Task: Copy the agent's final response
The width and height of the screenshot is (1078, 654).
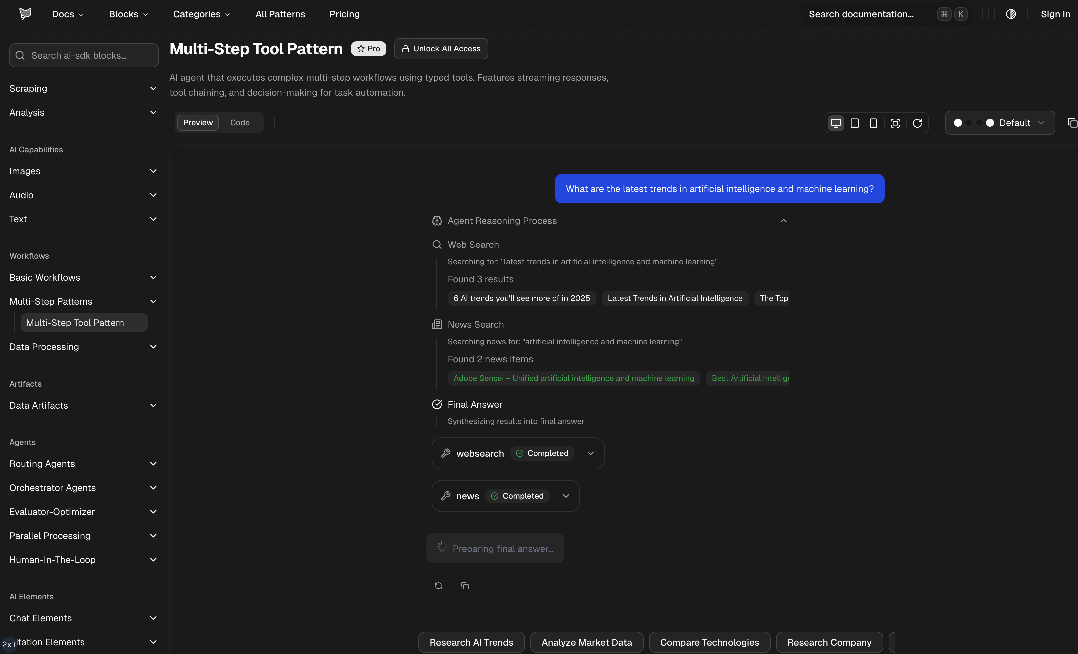Action: 465,585
